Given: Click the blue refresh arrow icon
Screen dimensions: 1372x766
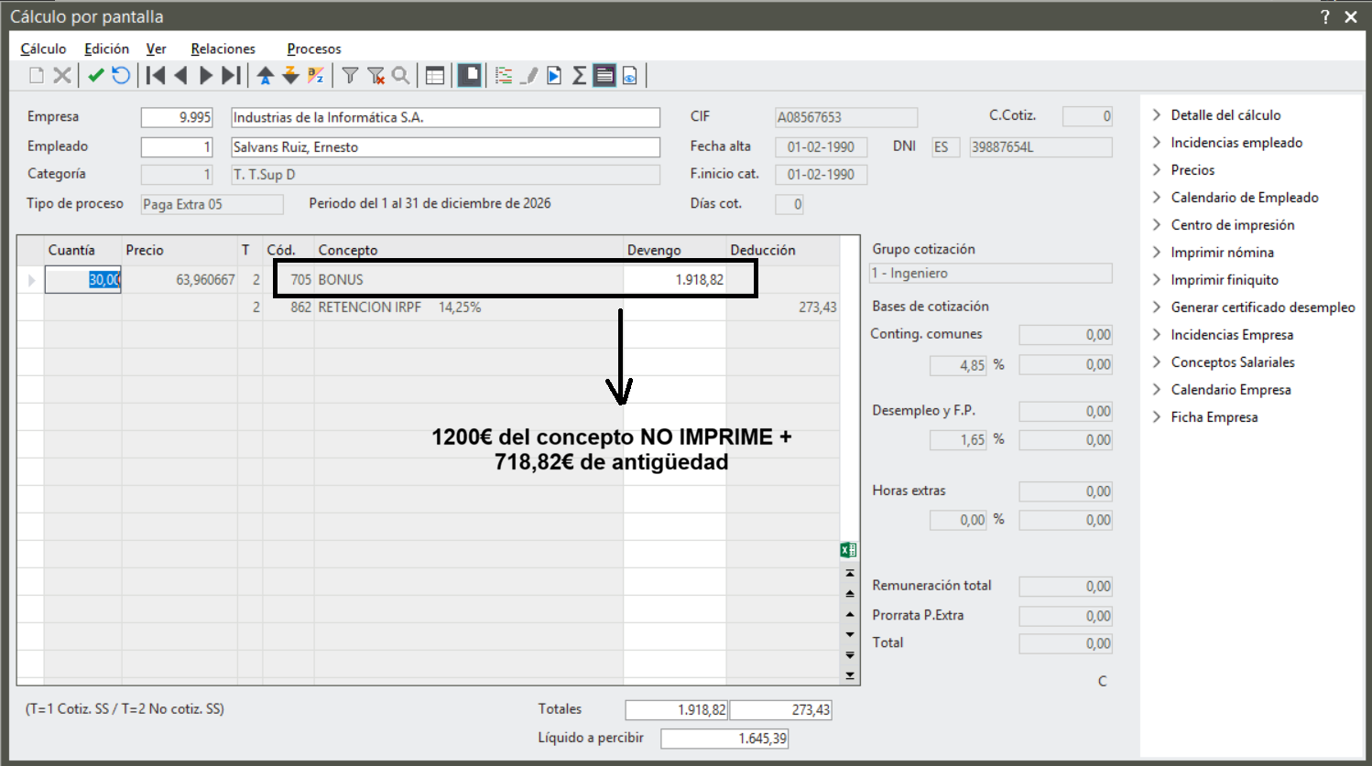Looking at the screenshot, I should coord(121,76).
